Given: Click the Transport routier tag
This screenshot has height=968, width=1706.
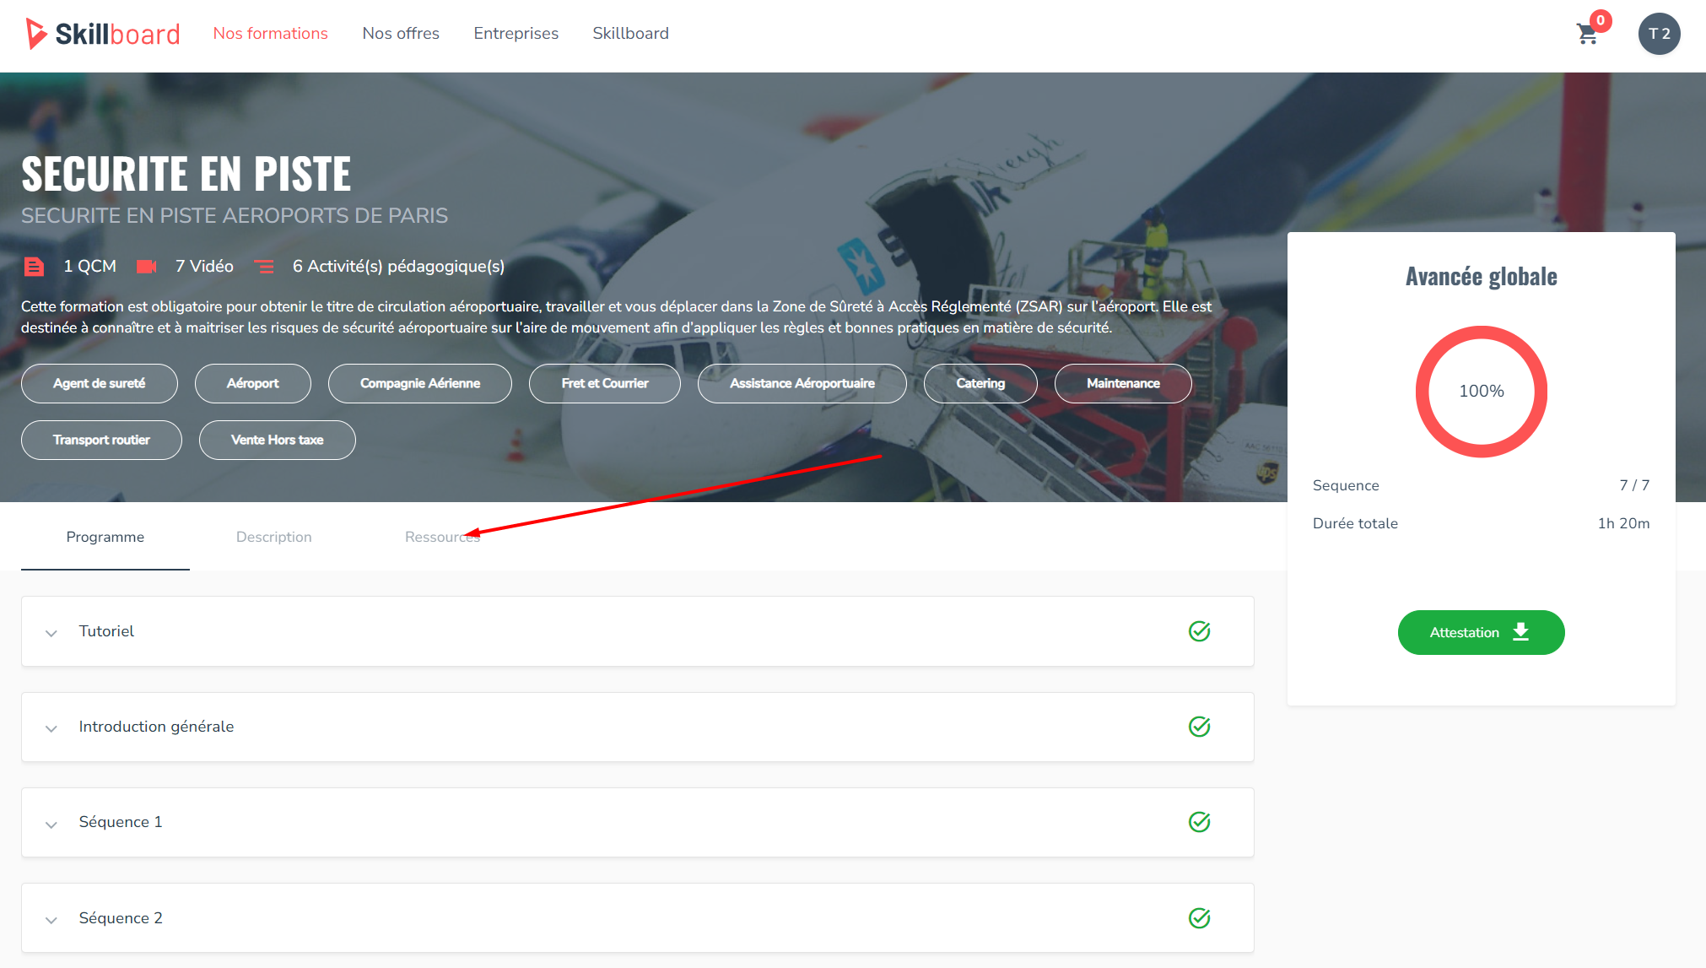Looking at the screenshot, I should coord(101,440).
